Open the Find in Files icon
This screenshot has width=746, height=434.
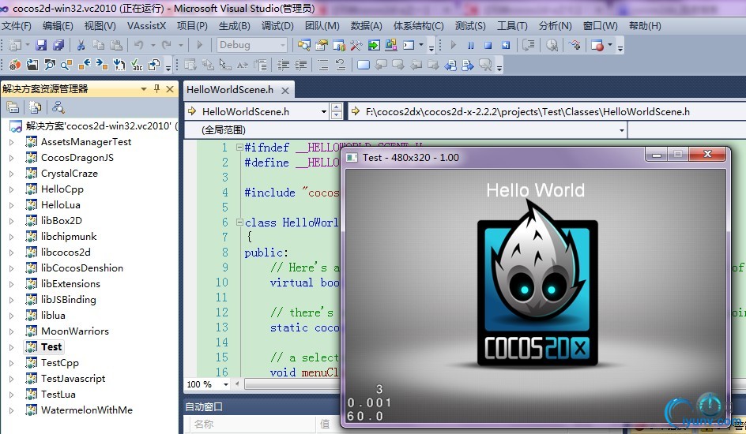click(x=303, y=45)
